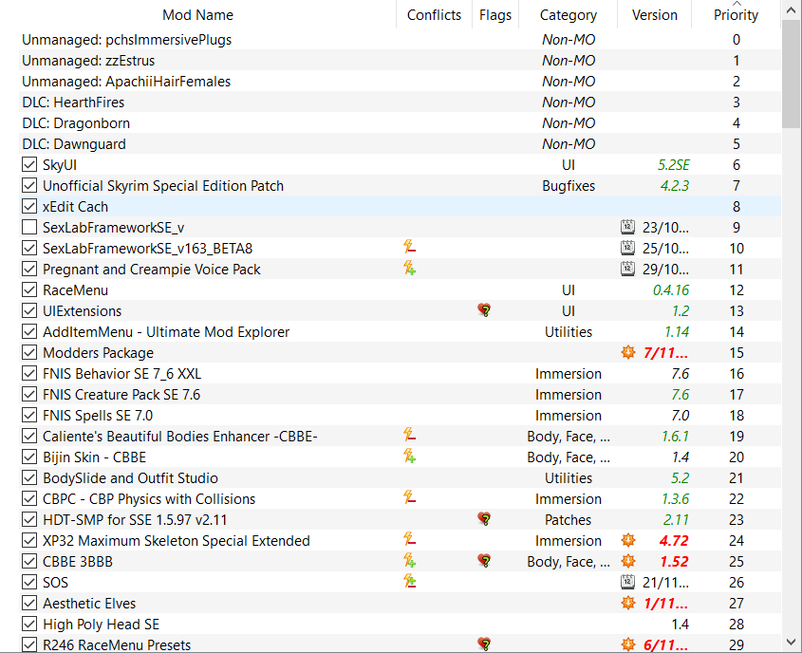Click the heart flag icon for UIExtensions
This screenshot has height=653, width=802.
(484, 309)
